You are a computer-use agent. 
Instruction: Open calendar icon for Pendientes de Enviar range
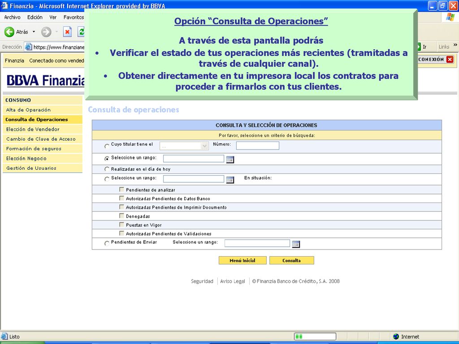pyautogui.click(x=296, y=244)
